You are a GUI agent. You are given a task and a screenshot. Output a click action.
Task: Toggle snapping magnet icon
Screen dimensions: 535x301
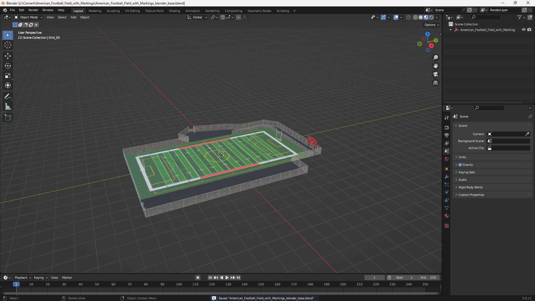[x=223, y=17]
